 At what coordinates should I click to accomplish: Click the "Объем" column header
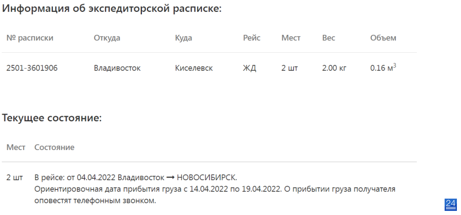(383, 38)
